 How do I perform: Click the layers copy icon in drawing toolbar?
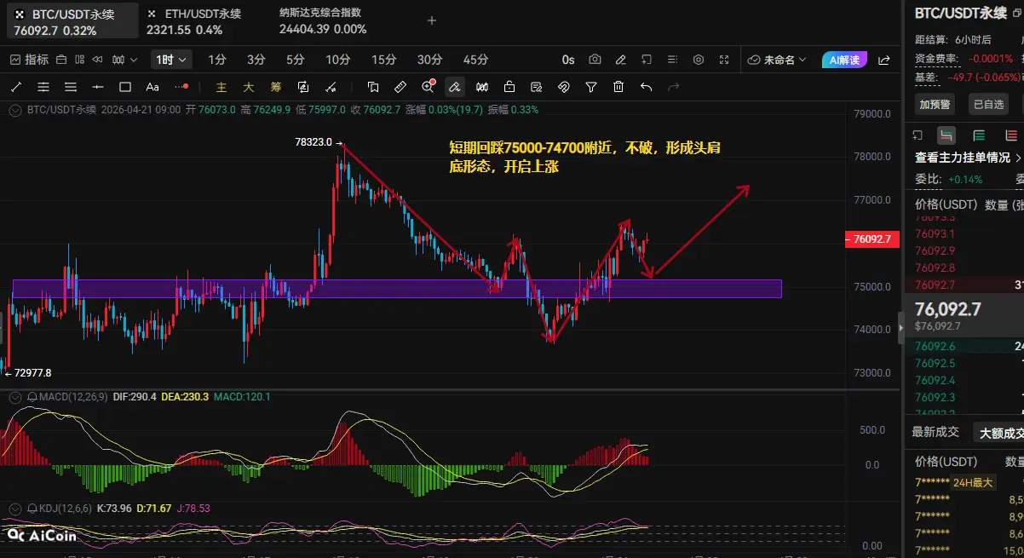pos(373,86)
